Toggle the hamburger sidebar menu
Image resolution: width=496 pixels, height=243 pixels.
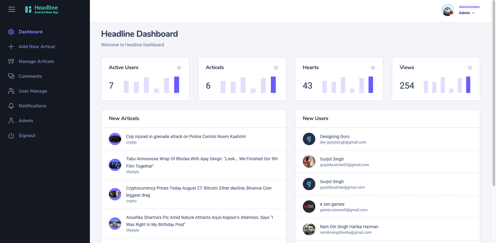point(12,9)
